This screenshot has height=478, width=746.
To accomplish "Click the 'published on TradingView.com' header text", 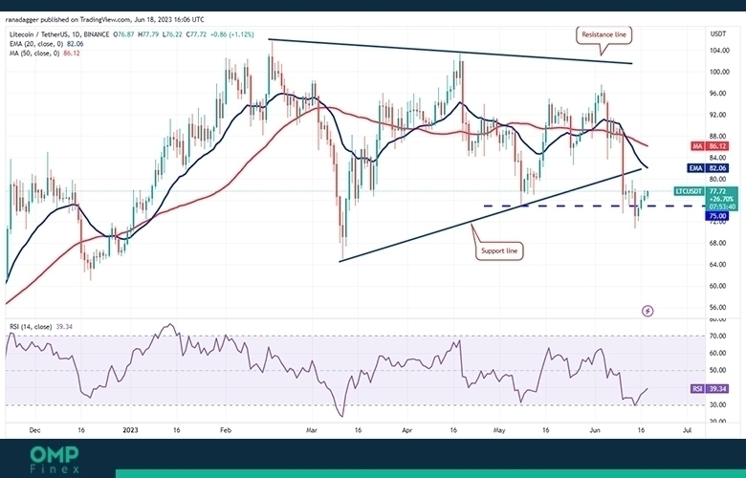I will [87, 19].
